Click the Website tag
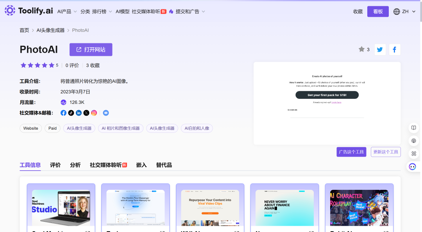 click(31, 128)
